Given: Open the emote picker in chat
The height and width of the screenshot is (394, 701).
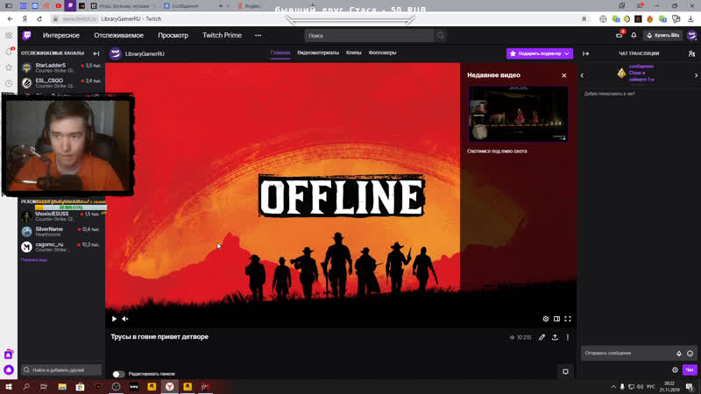Looking at the screenshot, I should click(690, 354).
